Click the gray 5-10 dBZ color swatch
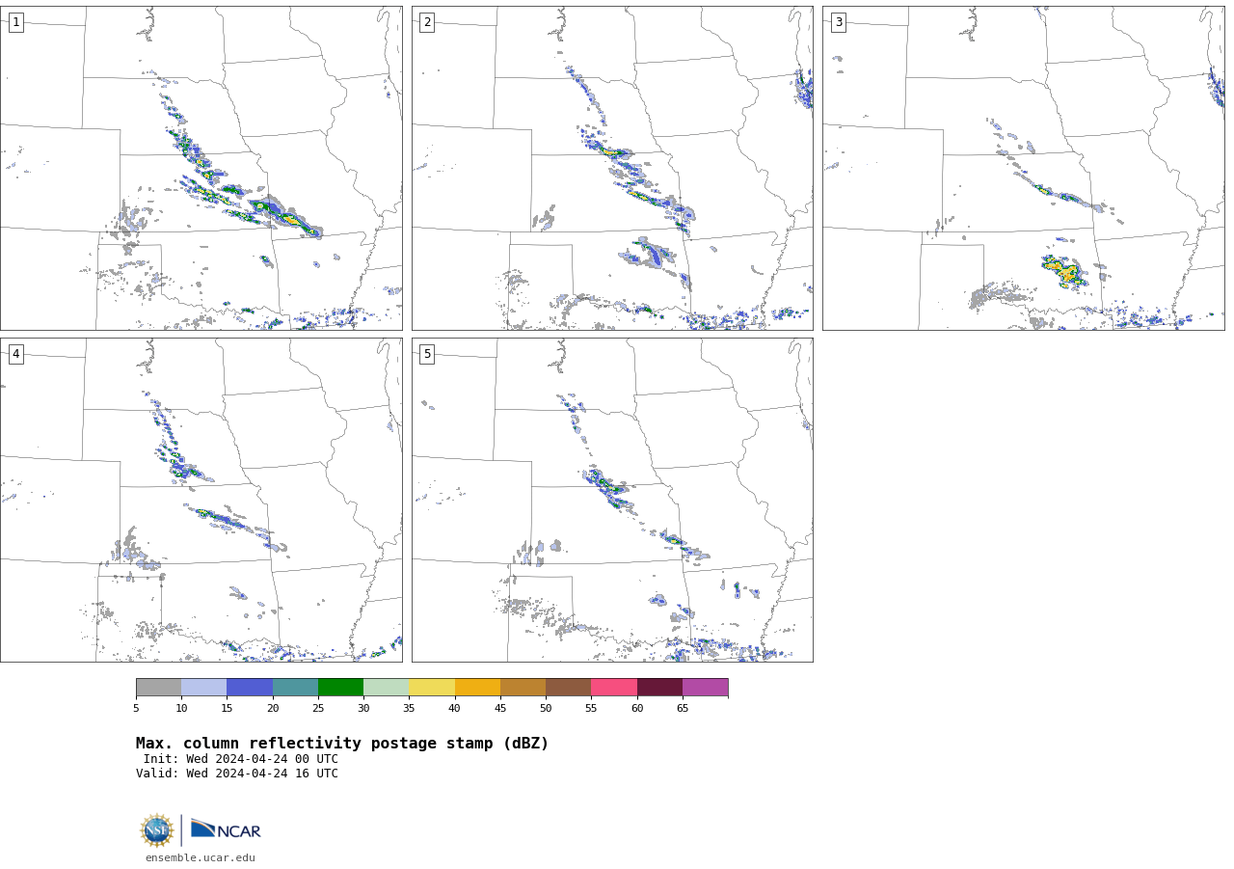1234x869 pixels. tap(158, 688)
